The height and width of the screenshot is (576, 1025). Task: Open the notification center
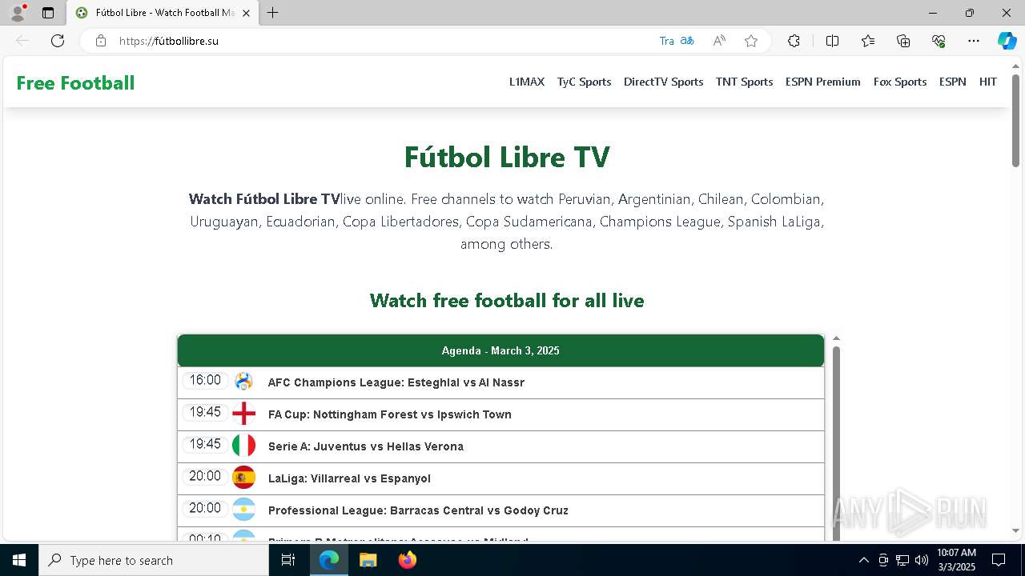tap(999, 560)
